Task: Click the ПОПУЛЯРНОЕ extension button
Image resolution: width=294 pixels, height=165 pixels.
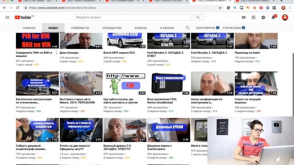Action: click(x=208, y=28)
